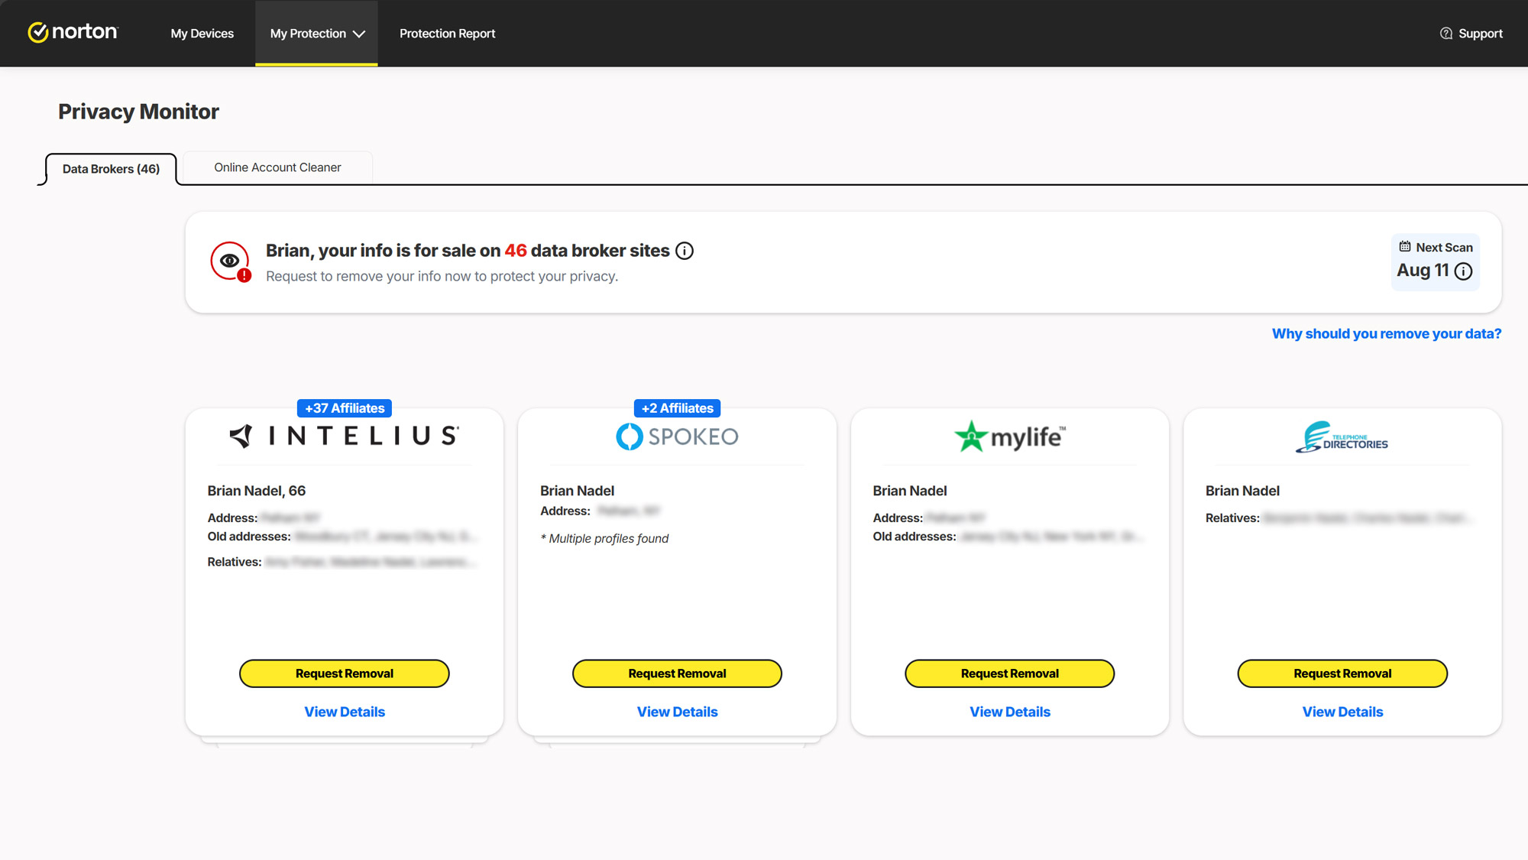Click the Spokeo logo
This screenshot has height=860, width=1528.
click(x=677, y=436)
